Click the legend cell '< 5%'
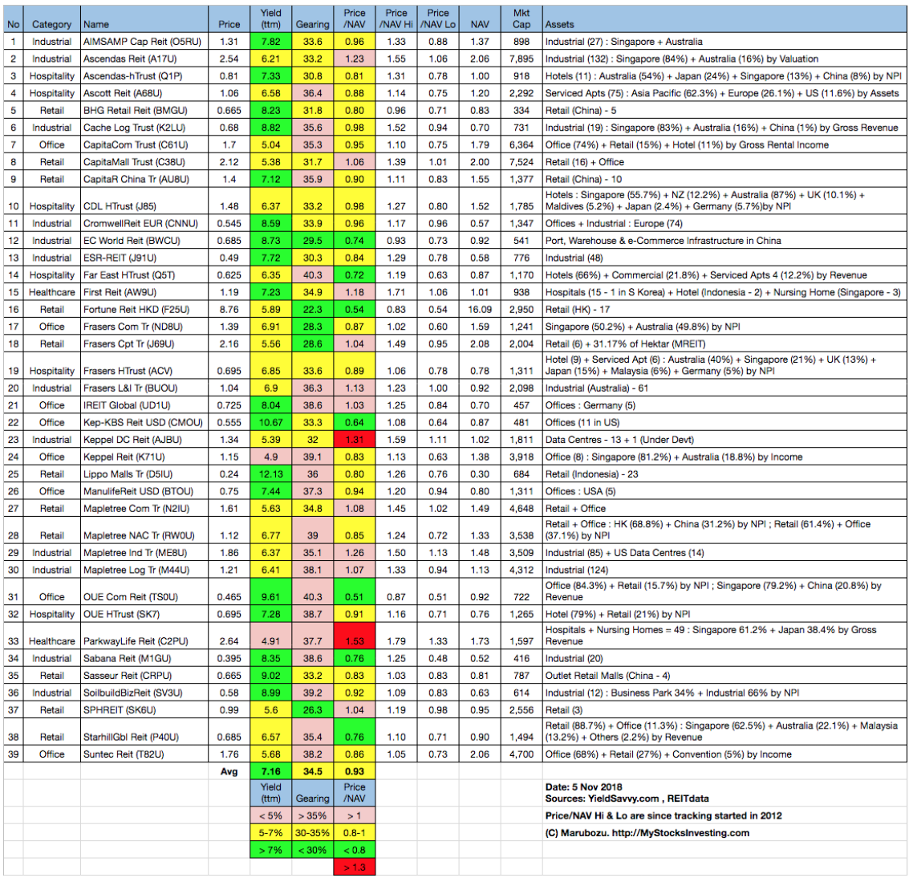 click(x=270, y=815)
